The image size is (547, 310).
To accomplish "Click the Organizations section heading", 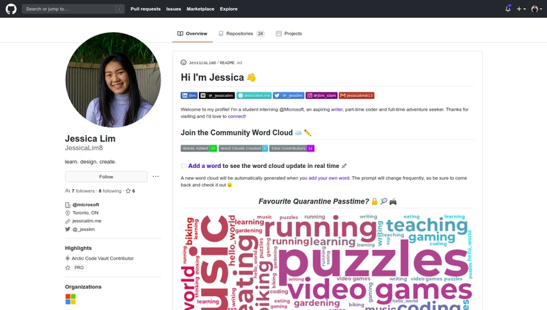I will 83,287.
